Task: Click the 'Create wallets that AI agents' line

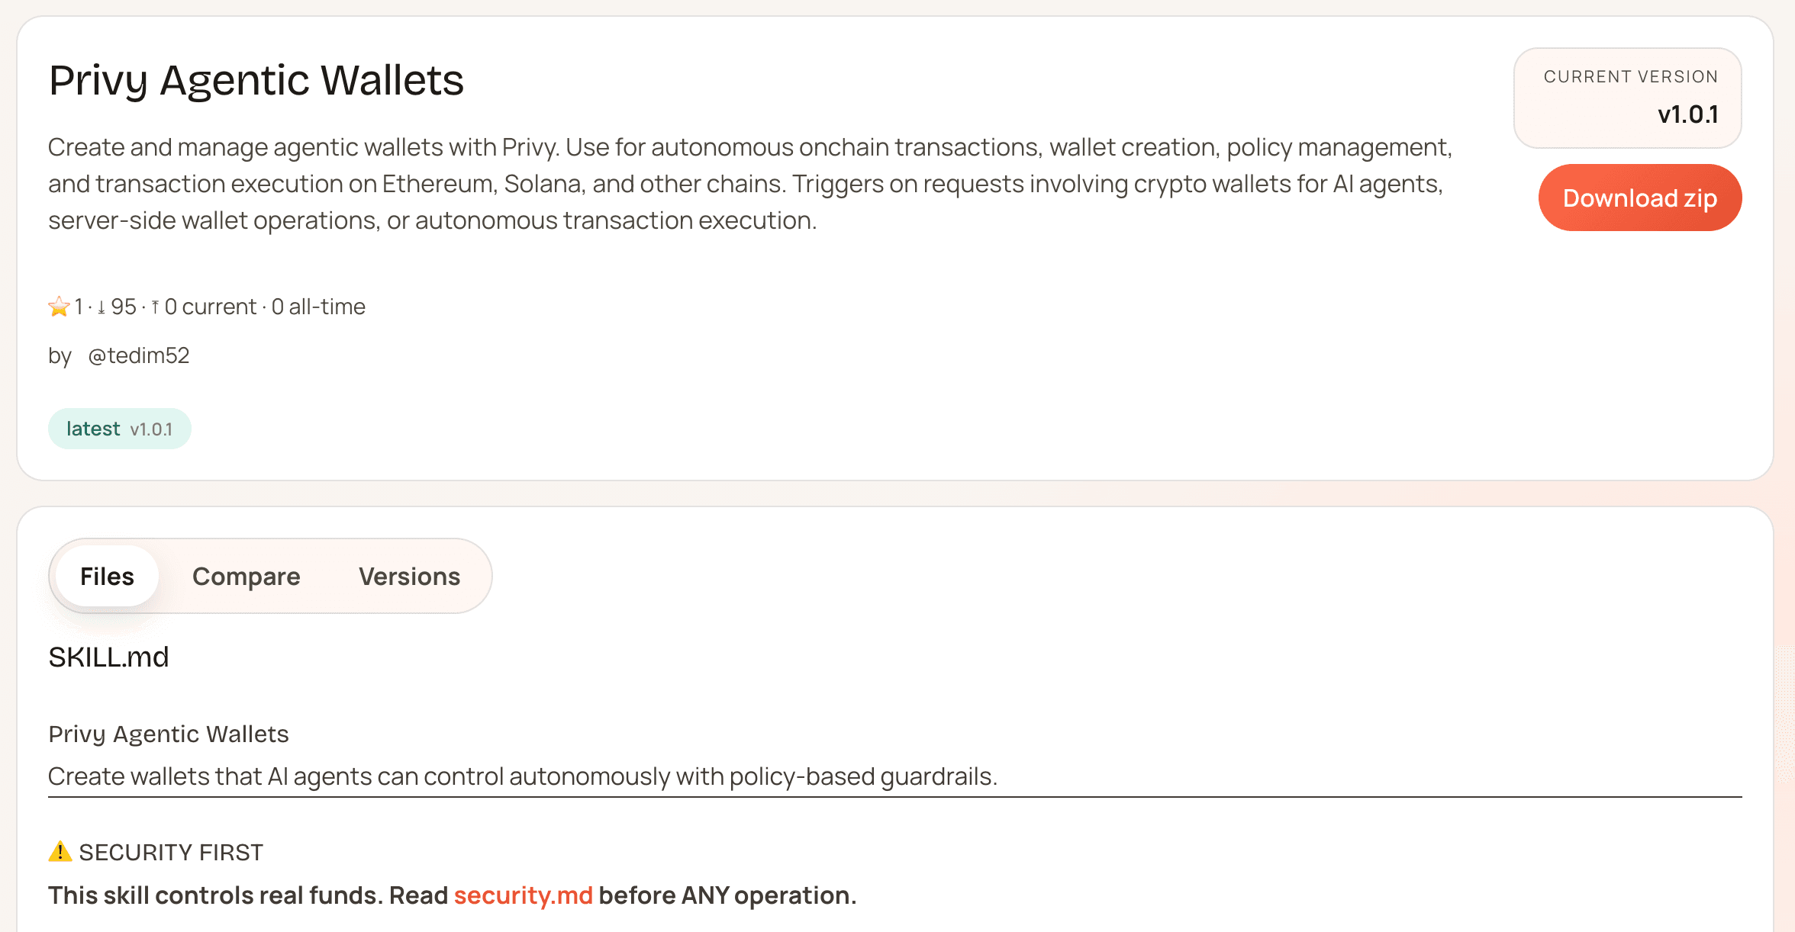Action: coord(522,776)
